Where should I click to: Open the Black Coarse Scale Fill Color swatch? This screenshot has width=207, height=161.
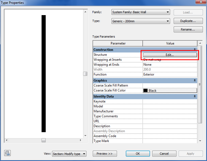[170, 90]
